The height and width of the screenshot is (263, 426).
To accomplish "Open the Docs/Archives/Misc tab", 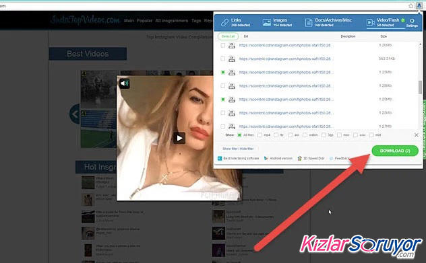I will [x=328, y=22].
